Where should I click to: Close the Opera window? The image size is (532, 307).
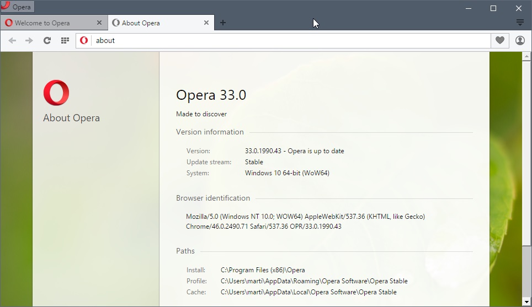tap(518, 8)
